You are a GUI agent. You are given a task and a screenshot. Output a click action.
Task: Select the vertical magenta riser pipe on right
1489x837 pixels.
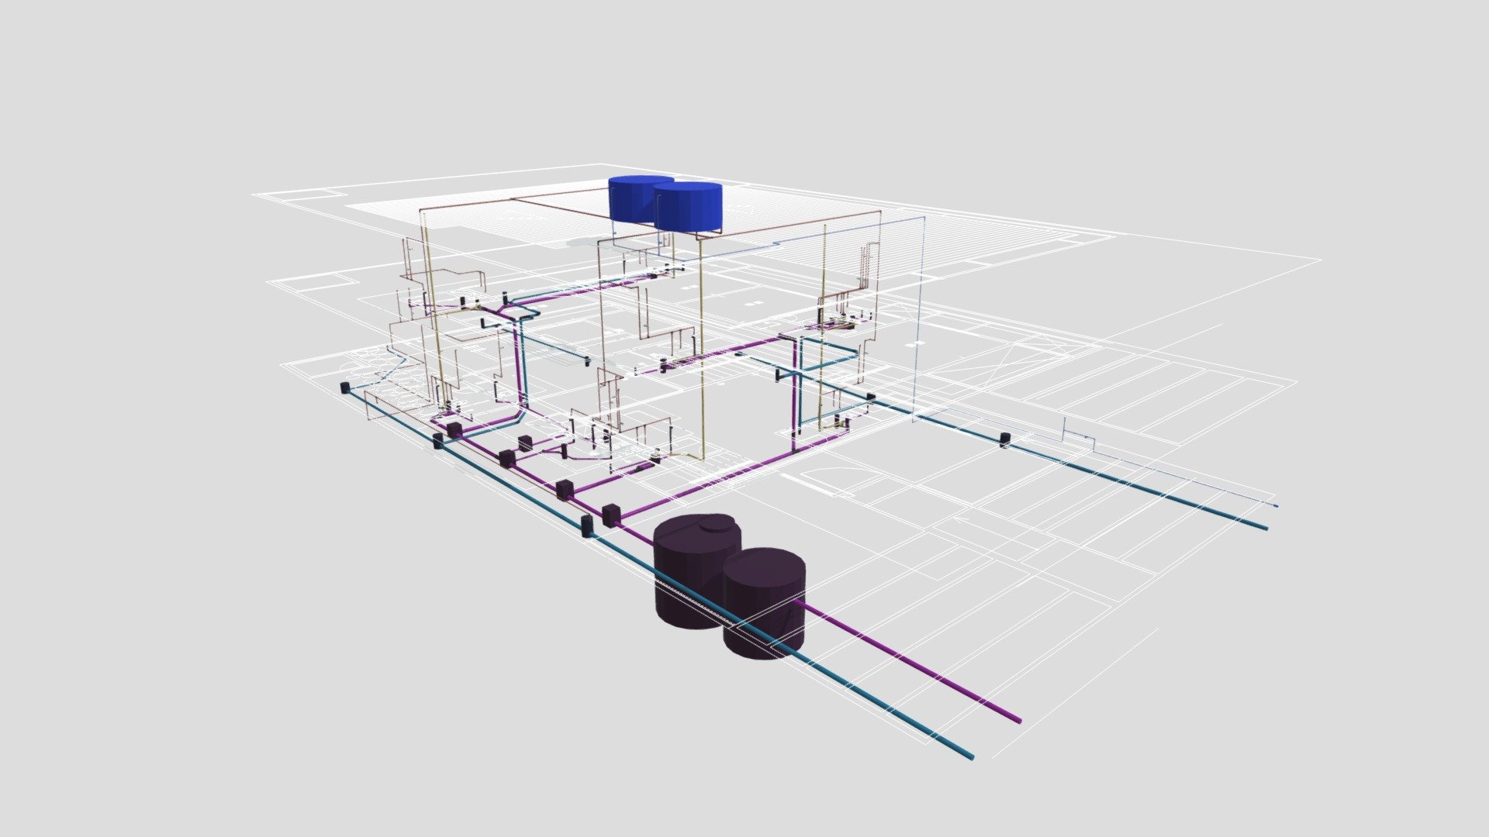pyautogui.click(x=796, y=394)
